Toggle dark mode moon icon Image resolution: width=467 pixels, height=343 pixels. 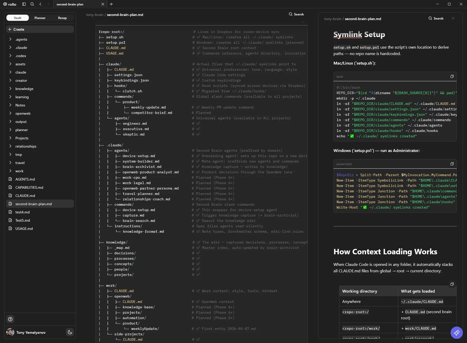70,332
